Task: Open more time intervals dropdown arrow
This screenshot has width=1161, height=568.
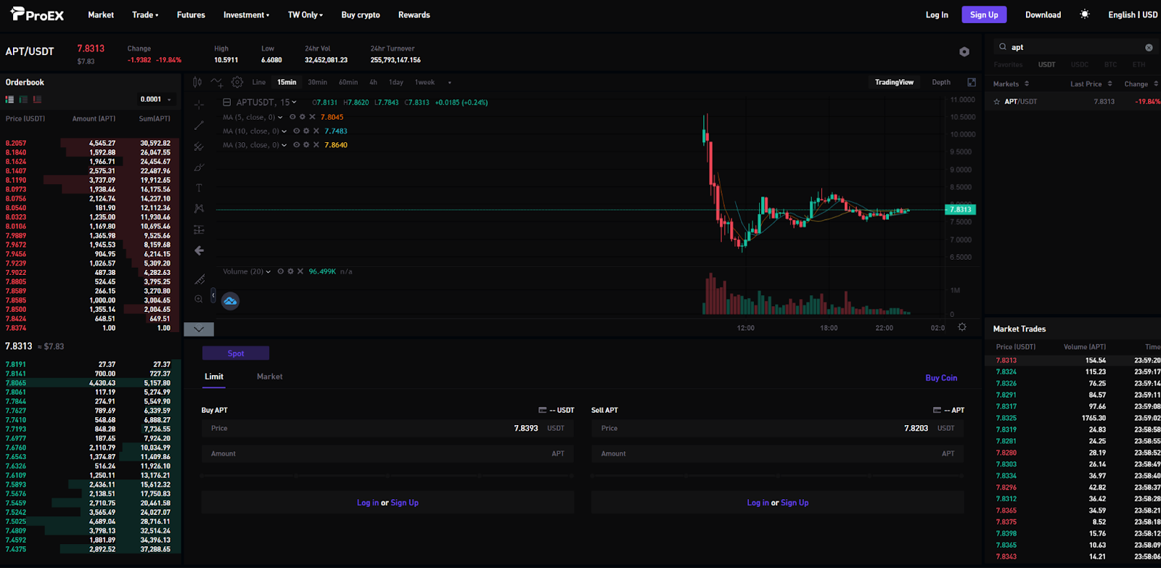Action: [449, 83]
